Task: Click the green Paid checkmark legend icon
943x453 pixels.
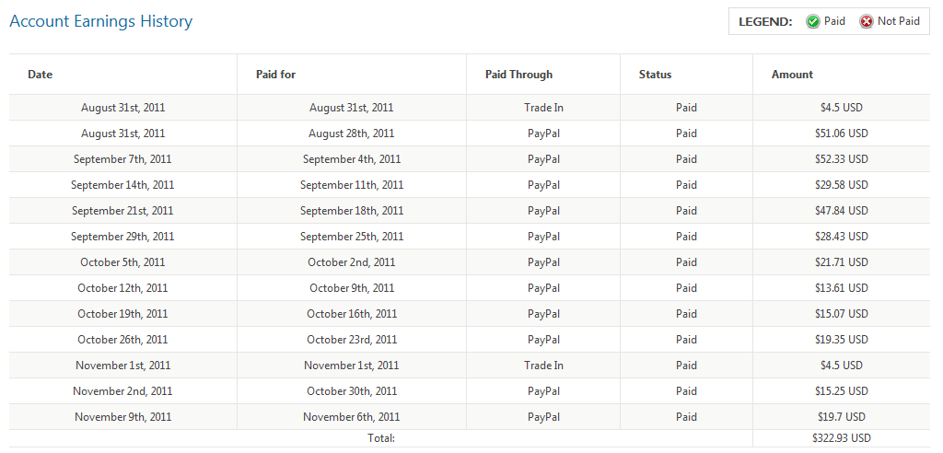Action: click(x=813, y=22)
